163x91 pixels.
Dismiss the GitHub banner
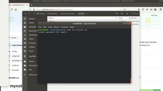point(154,15)
